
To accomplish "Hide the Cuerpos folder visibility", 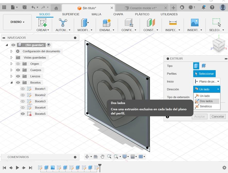I will [18, 70].
